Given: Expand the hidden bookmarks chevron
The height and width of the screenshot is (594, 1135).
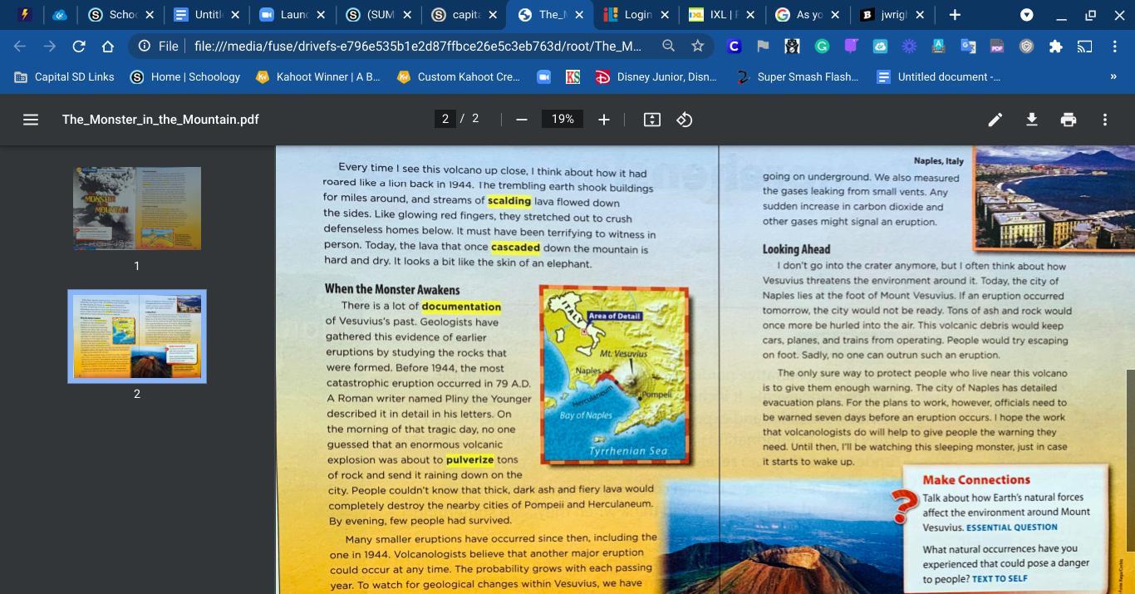Looking at the screenshot, I should [1113, 76].
